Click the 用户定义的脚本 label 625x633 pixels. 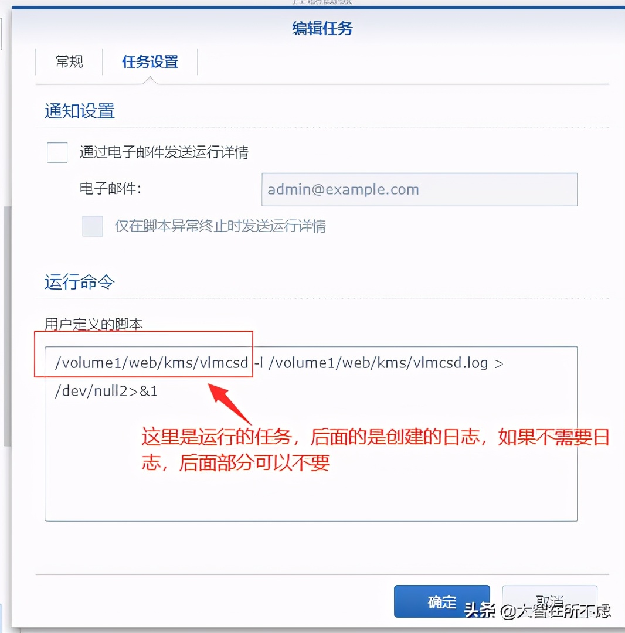tap(94, 324)
